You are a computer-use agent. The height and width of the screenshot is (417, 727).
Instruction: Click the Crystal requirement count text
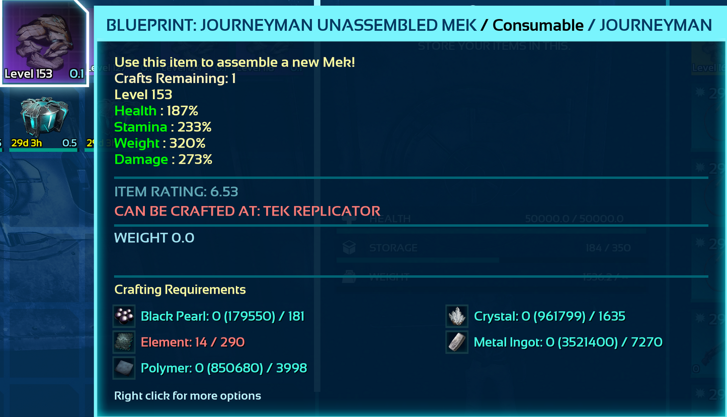click(x=549, y=316)
